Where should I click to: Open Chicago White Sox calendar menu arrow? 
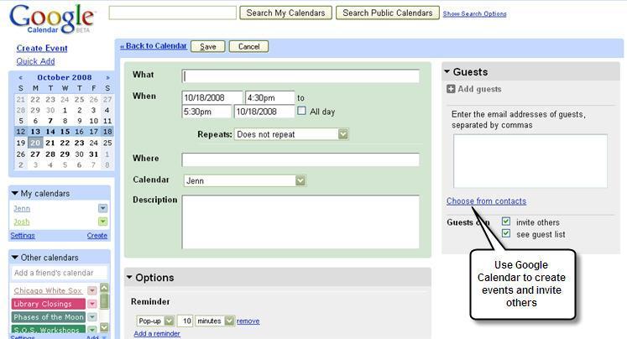point(92,290)
